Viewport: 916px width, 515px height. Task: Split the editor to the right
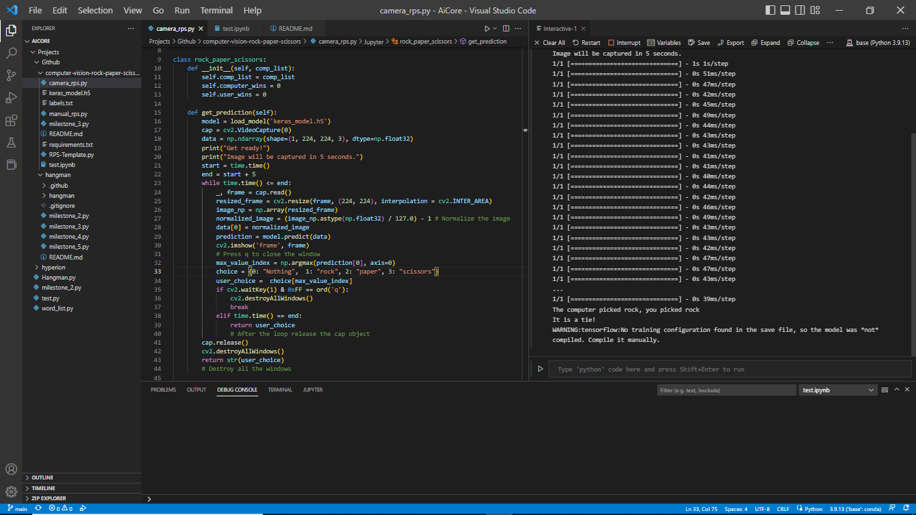[x=506, y=29]
